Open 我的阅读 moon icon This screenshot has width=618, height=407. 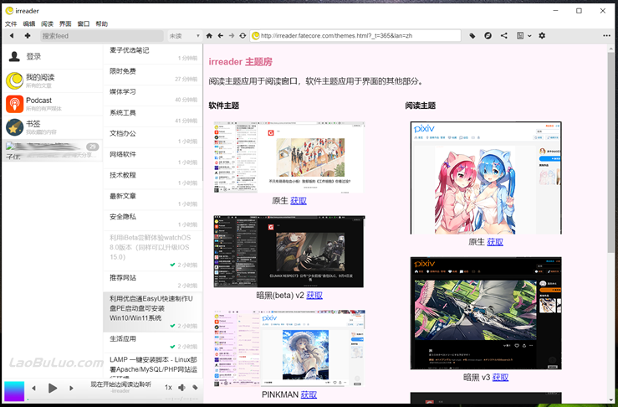click(14, 80)
